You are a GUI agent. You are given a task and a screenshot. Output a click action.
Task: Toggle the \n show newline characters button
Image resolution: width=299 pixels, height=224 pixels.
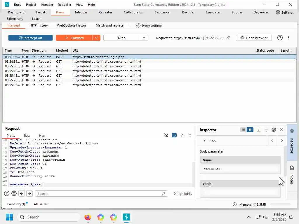tap(182, 135)
